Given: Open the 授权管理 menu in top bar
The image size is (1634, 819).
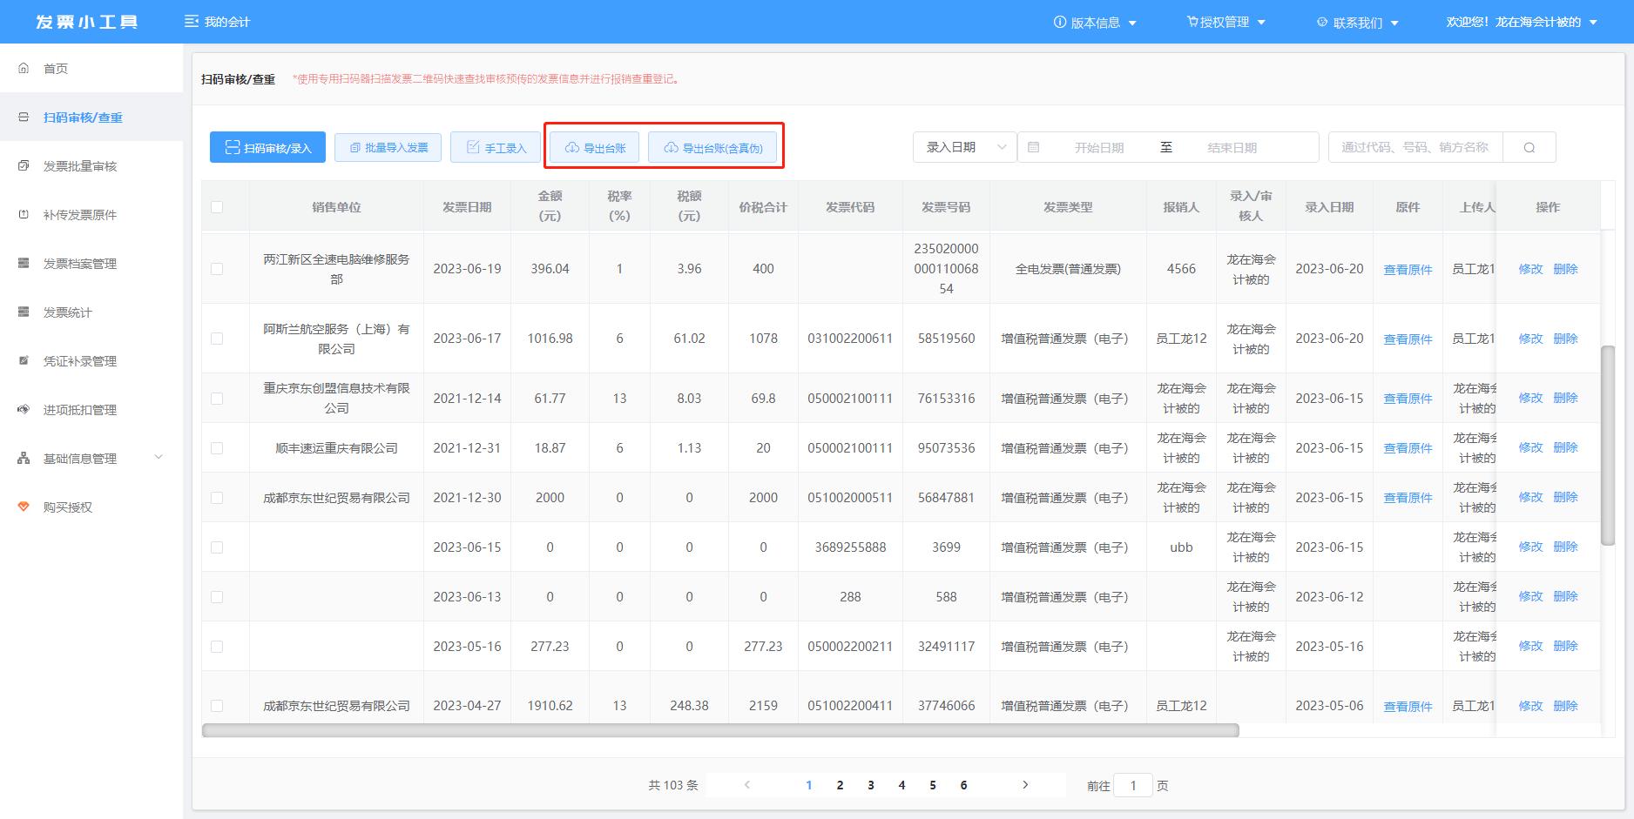Looking at the screenshot, I should (1226, 22).
